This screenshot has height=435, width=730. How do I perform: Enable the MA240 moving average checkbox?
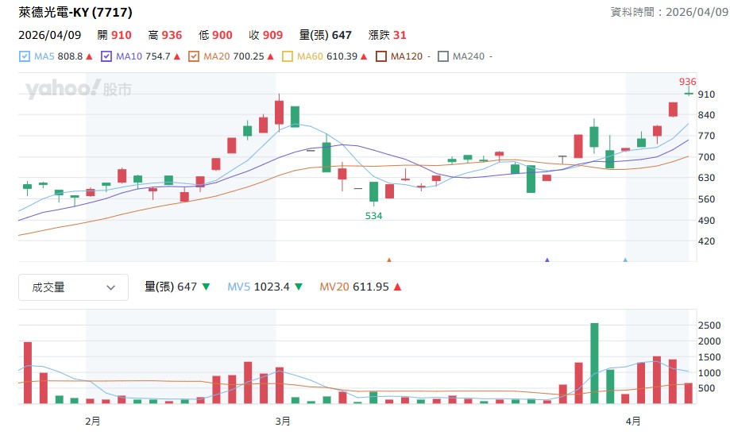point(443,56)
